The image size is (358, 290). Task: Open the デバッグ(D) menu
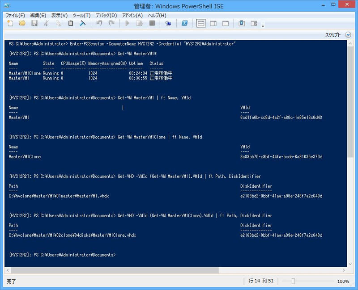coord(106,15)
